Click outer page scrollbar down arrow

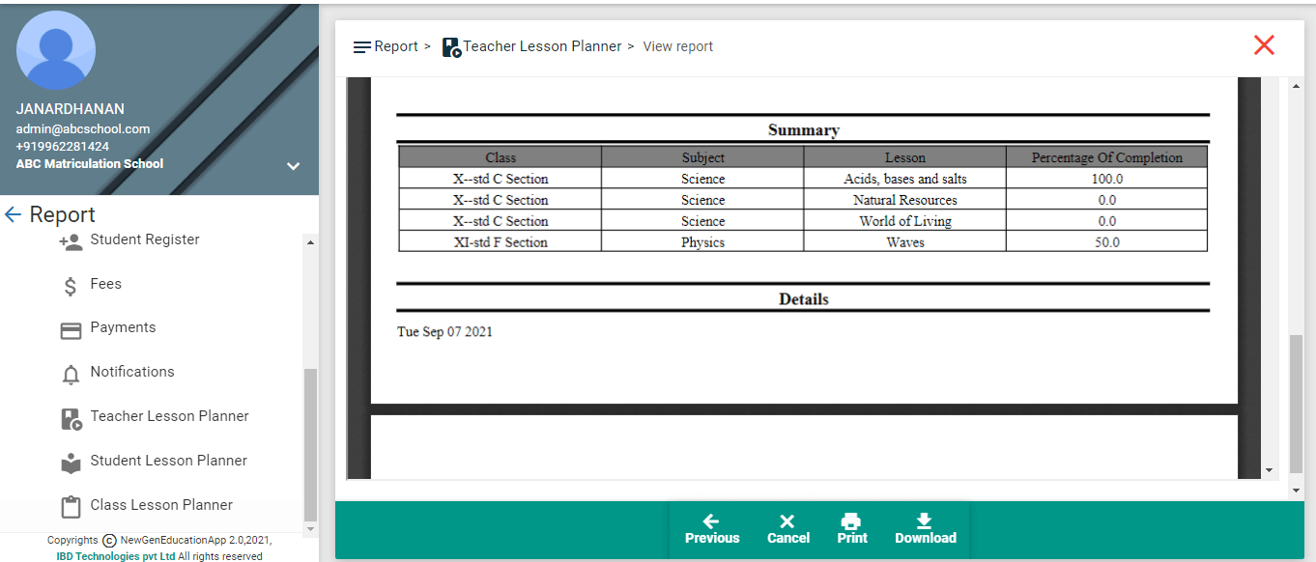pyautogui.click(x=1297, y=491)
